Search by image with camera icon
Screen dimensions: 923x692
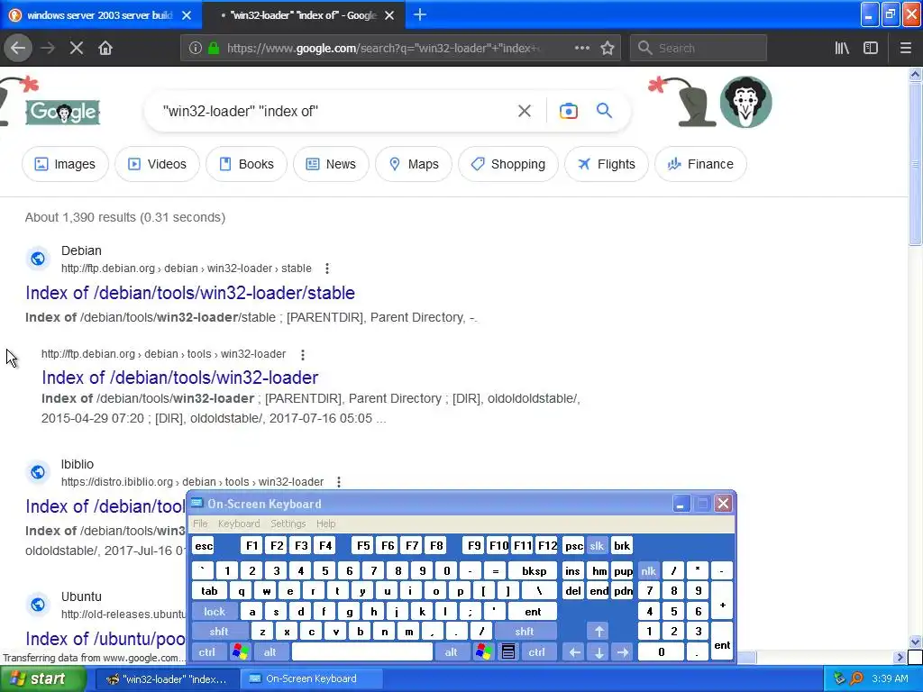(x=568, y=111)
